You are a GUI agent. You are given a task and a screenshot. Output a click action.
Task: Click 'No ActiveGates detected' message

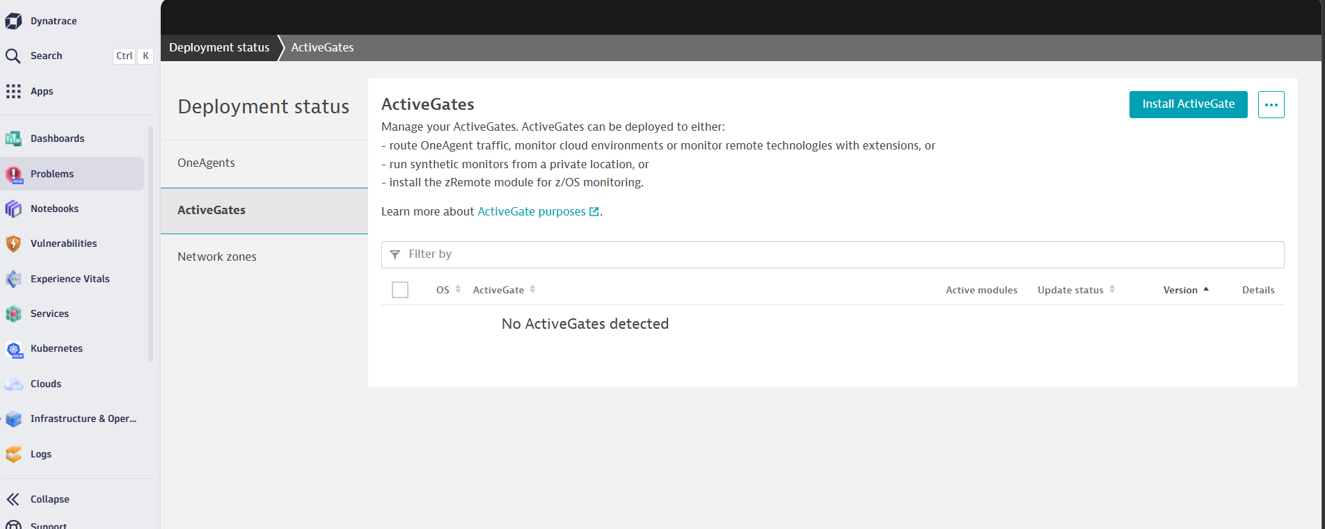585,324
